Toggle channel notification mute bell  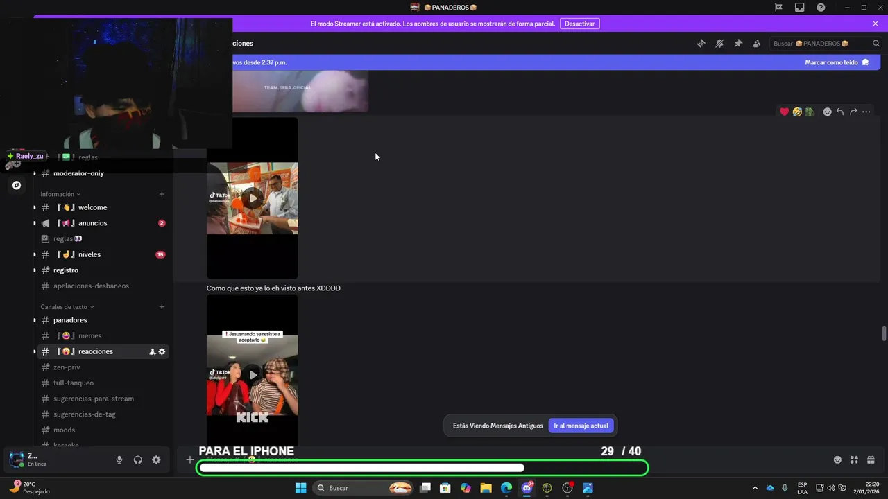point(719,43)
